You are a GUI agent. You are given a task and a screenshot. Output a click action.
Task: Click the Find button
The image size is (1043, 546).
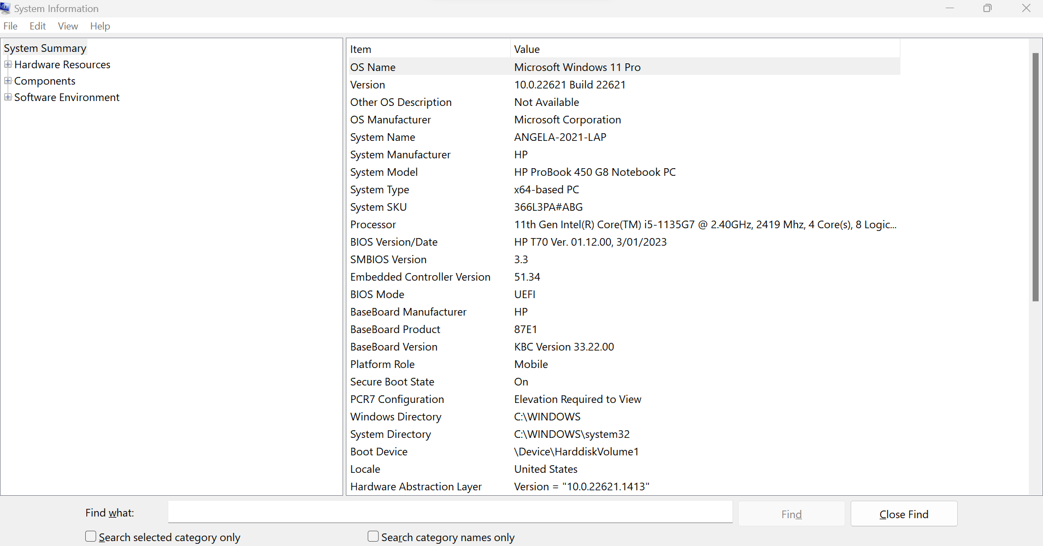click(x=791, y=514)
